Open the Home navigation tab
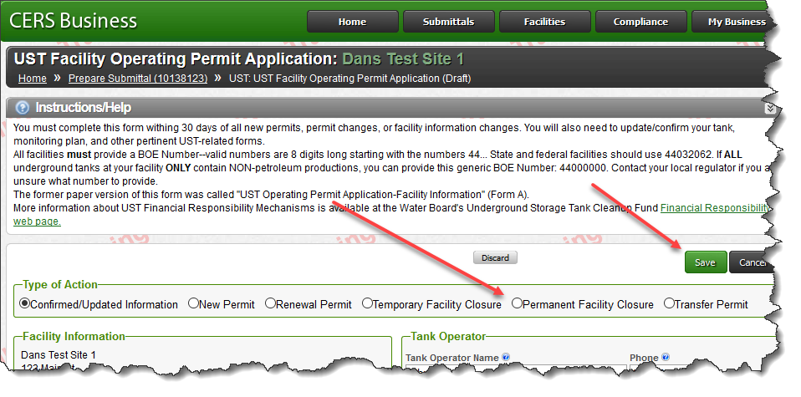This screenshot has height=397, width=801. pos(352,22)
